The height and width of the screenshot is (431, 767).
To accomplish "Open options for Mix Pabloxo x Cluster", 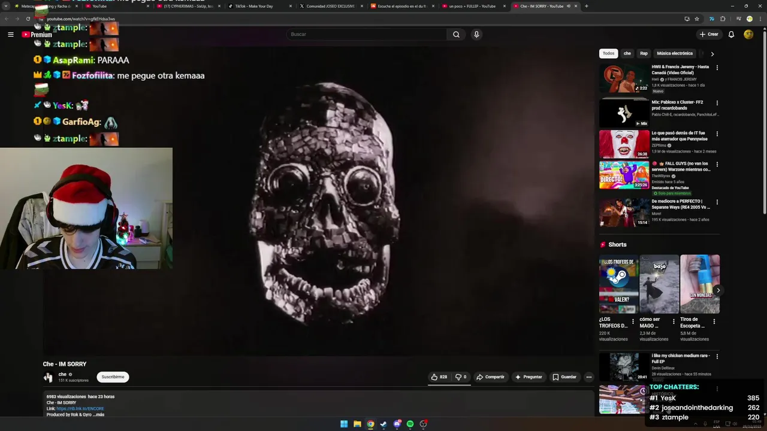I will point(717,103).
